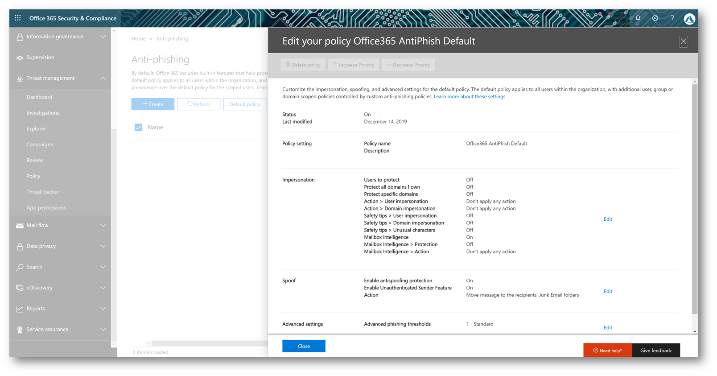Click the December 14, 2019 date
The width and height of the screenshot is (717, 376).
[x=385, y=122]
